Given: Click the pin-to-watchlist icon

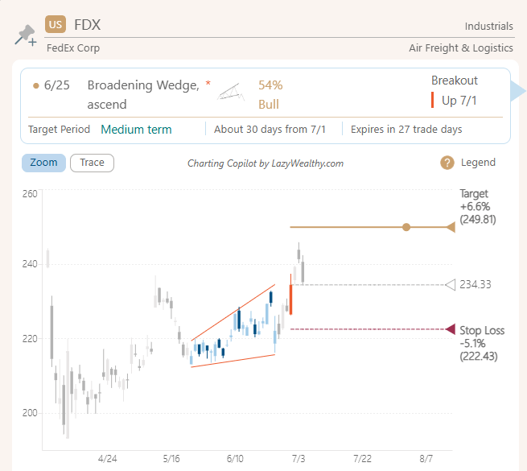Looking at the screenshot, I should pos(25,35).
